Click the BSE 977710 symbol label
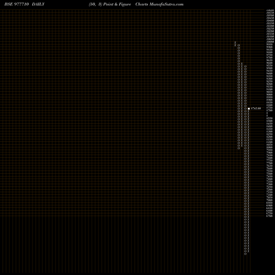The height and width of the screenshot is (275, 275). pos(16,4)
